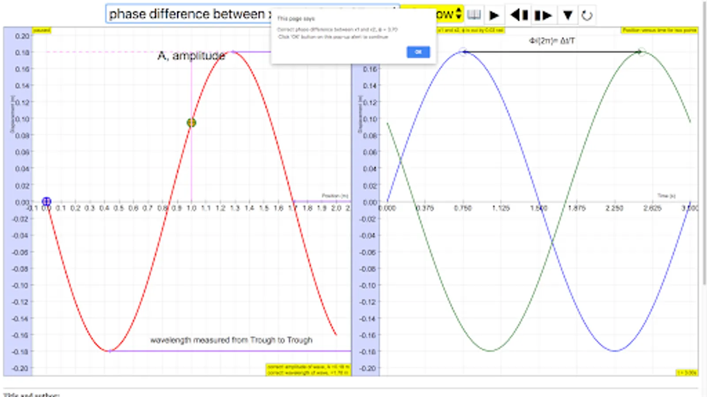Screen dimensions: 707x397
Task: Click the yellow time readout at bottom right
Action: coord(687,373)
